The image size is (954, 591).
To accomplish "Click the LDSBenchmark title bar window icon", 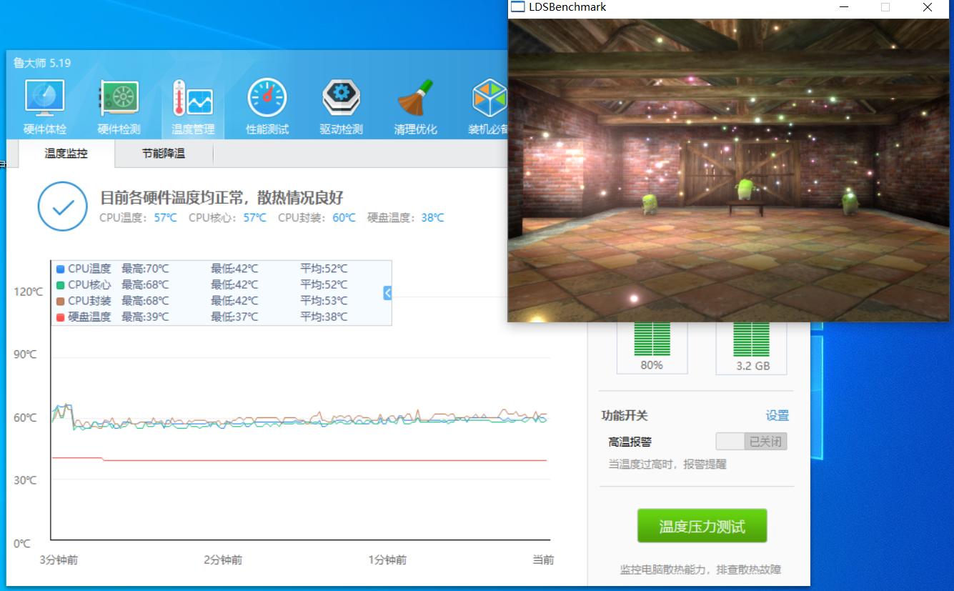I will [517, 7].
